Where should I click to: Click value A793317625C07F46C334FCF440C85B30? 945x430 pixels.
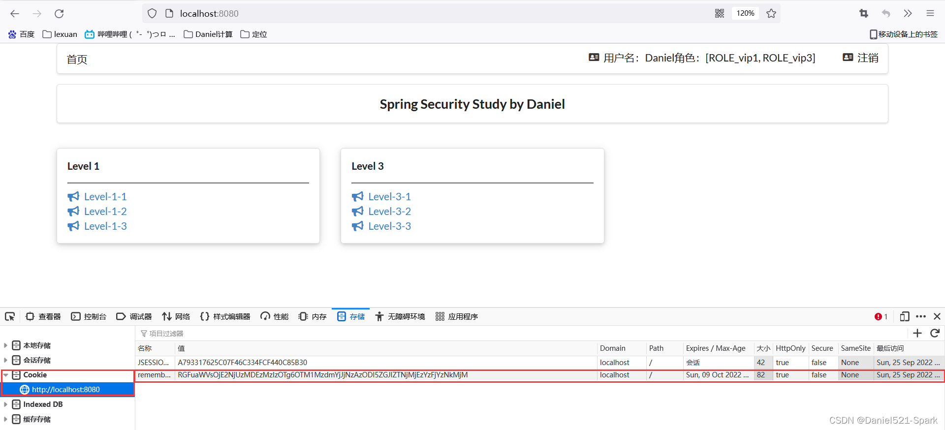click(x=243, y=363)
